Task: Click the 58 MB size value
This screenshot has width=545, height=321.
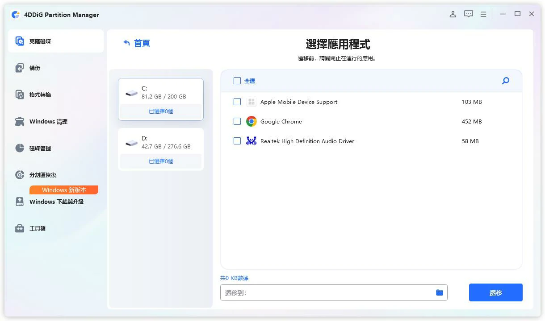Action: (470, 141)
